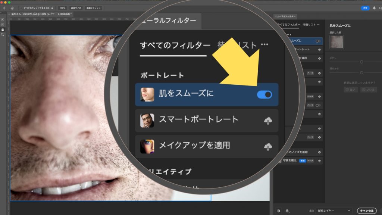382x215 pixels.
Task: Toggle the before/after preview icon at panel bottom
Action: click(x=279, y=211)
